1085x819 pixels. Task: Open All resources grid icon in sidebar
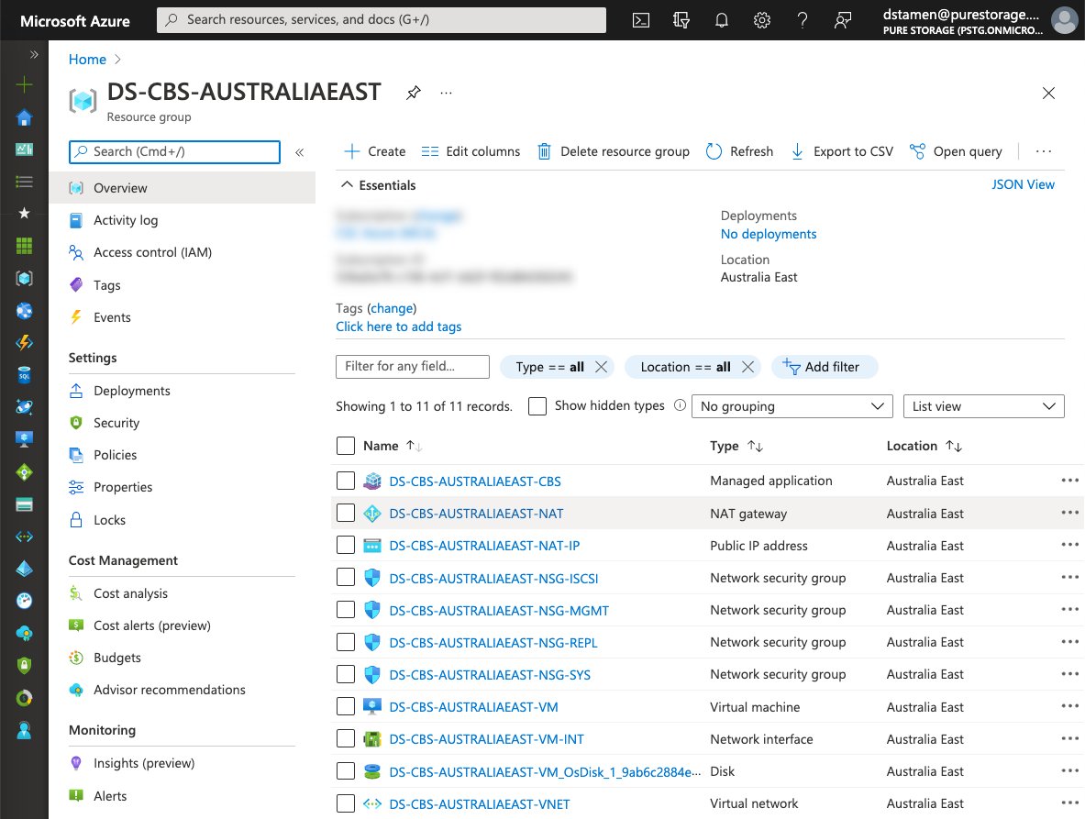[x=24, y=246]
